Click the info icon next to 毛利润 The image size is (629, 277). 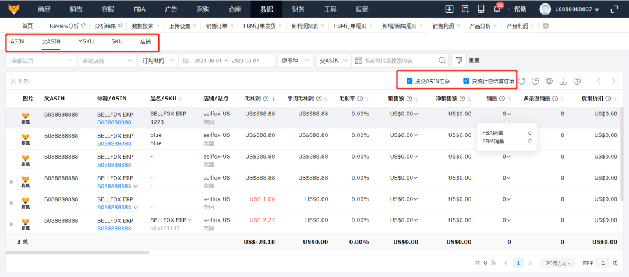pyautogui.click(x=266, y=99)
